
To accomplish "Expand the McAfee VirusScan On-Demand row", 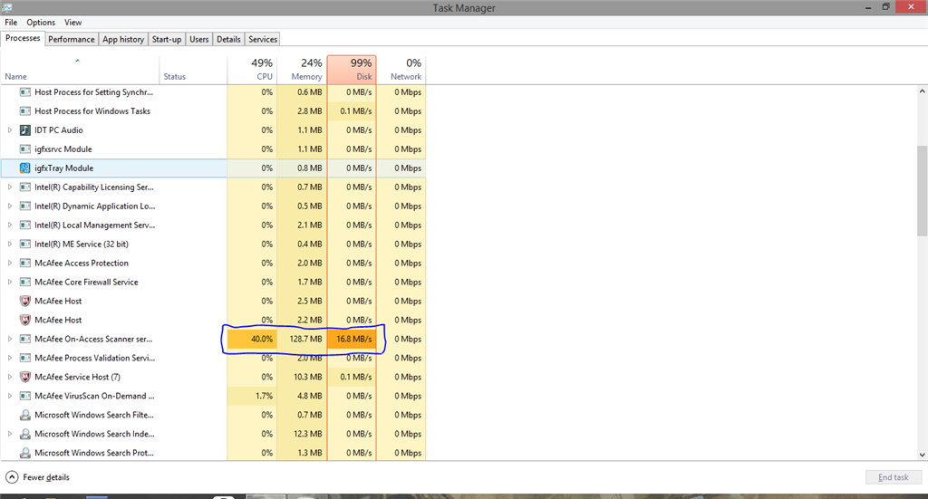I will [x=9, y=396].
